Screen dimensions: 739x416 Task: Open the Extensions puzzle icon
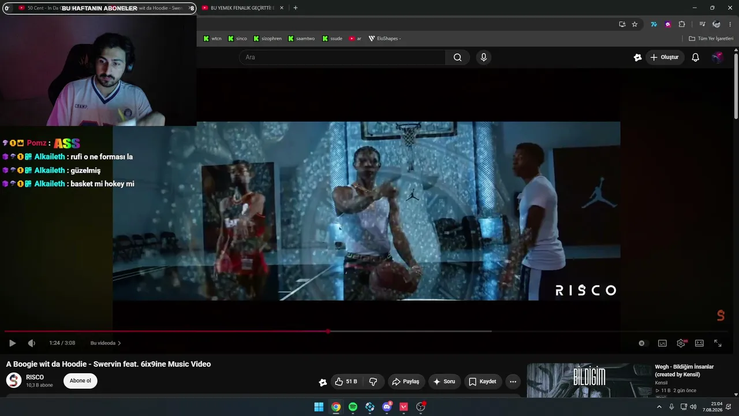(682, 24)
